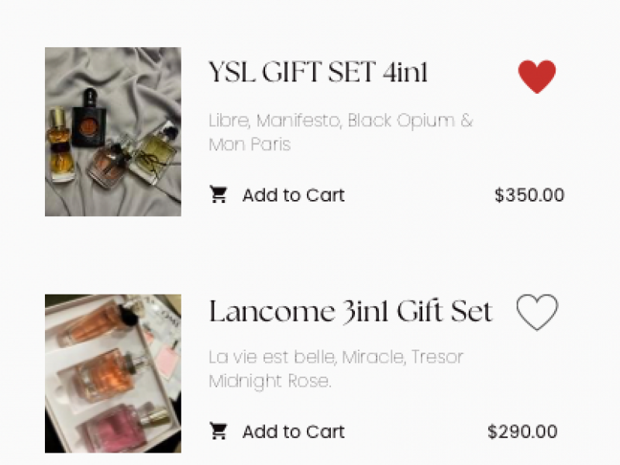Screen dimensions: 620x465
Task: Click the cart icon for YSL Gift Set
Action: coord(219,195)
